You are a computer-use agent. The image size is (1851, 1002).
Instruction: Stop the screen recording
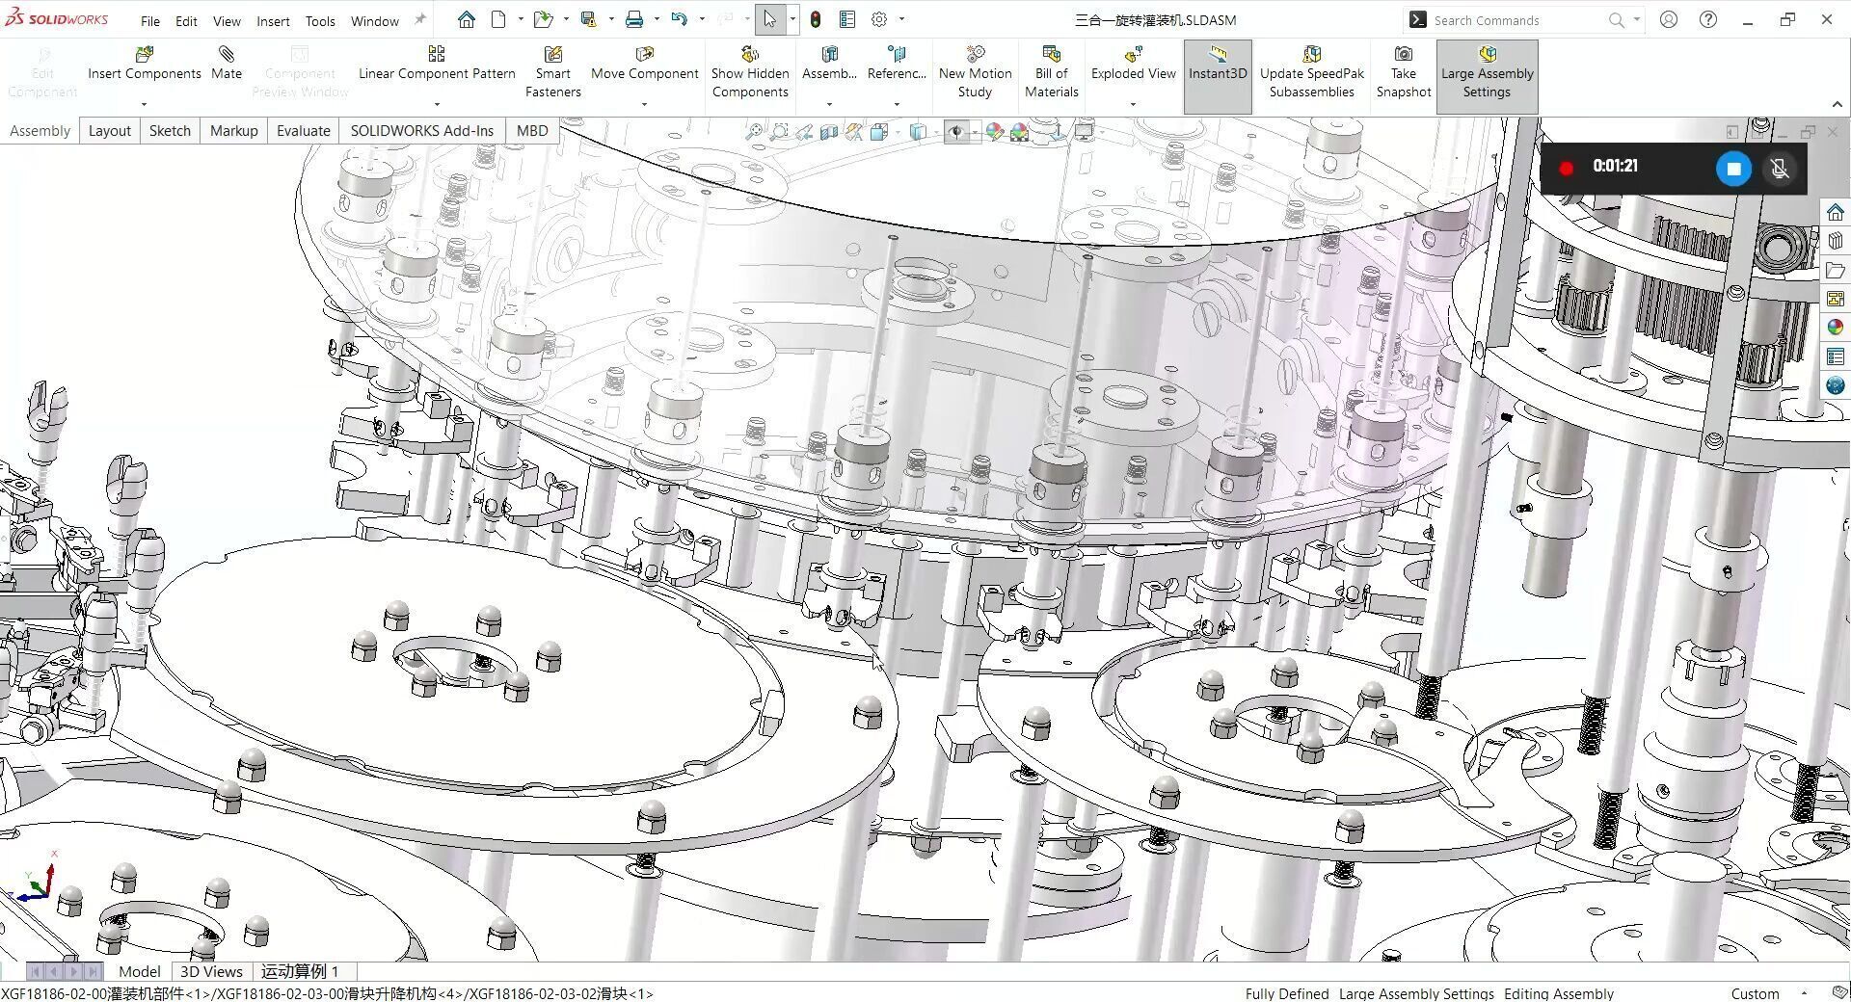pos(1732,169)
